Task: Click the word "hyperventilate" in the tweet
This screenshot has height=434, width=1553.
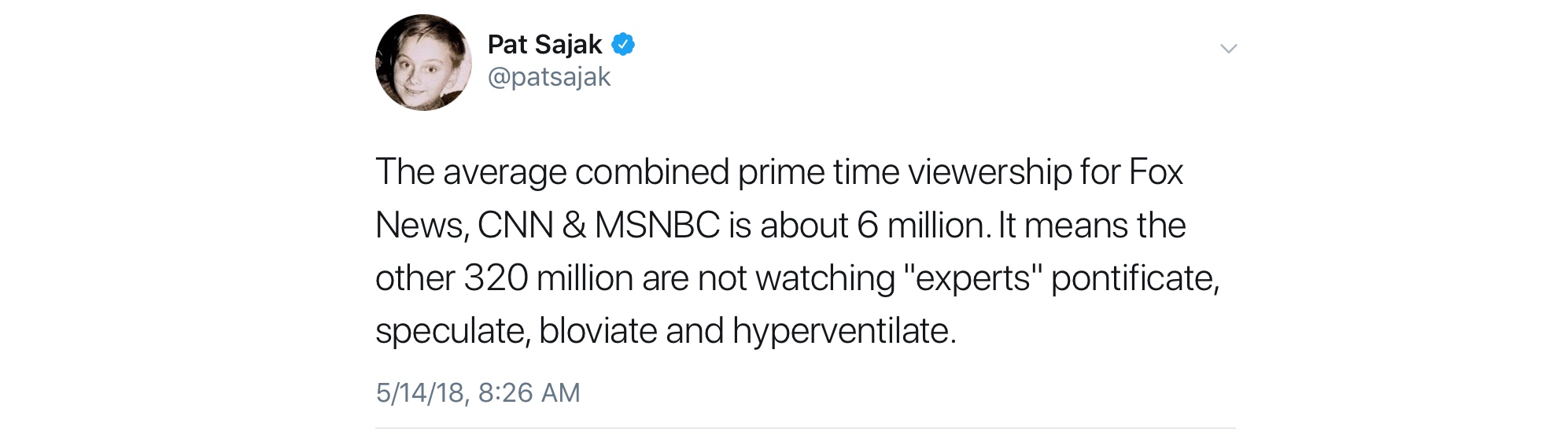Action: pos(843,331)
